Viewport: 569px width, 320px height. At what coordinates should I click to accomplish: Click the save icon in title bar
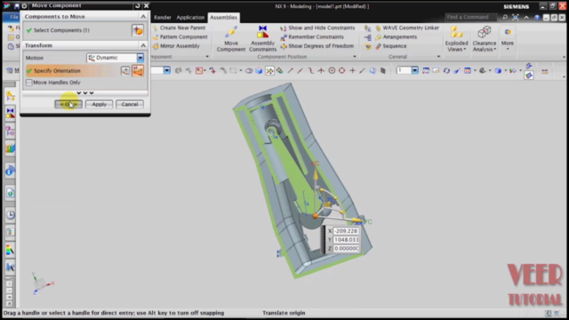[x=17, y=6]
